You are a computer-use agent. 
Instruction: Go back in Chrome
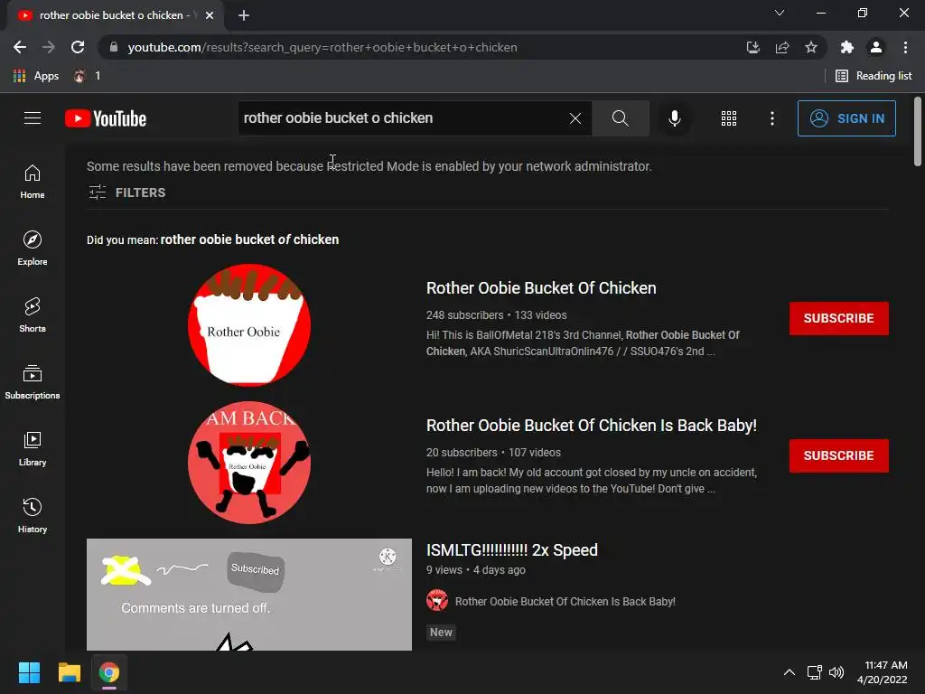20,47
